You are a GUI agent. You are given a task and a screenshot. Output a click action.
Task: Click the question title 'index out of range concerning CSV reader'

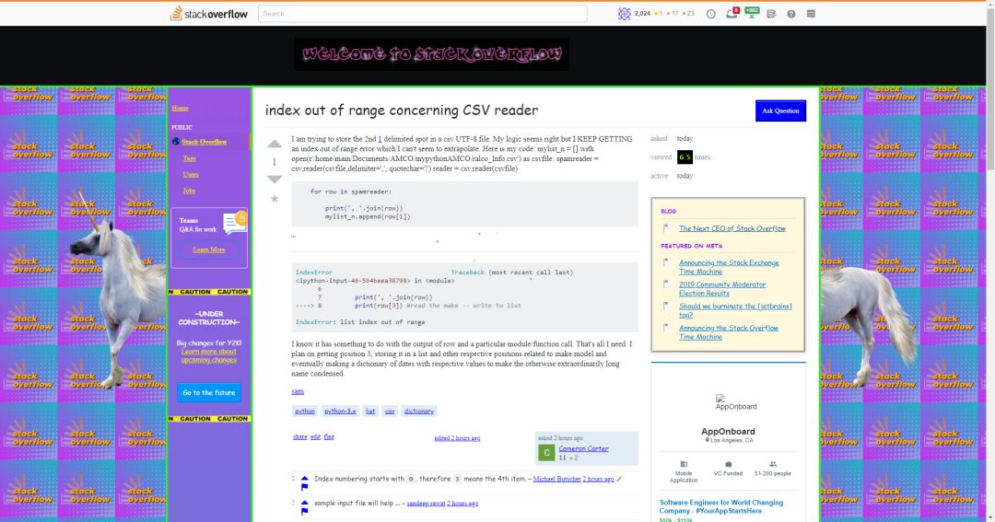[x=402, y=110]
